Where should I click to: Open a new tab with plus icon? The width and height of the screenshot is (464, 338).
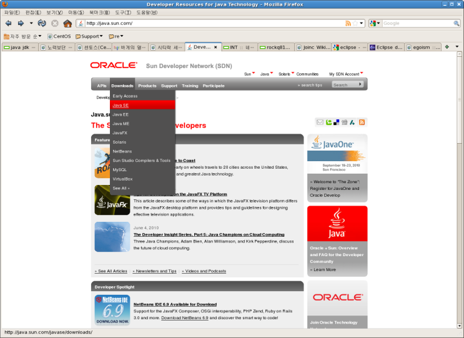pyautogui.click(x=447, y=47)
